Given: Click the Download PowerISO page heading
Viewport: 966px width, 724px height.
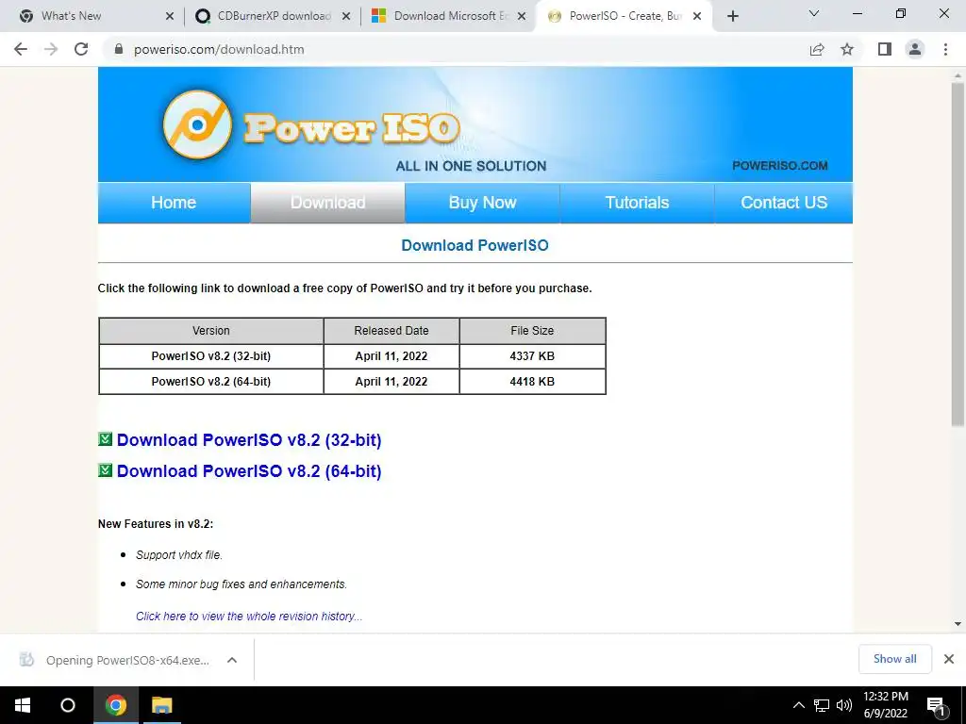Looking at the screenshot, I should tap(475, 245).
